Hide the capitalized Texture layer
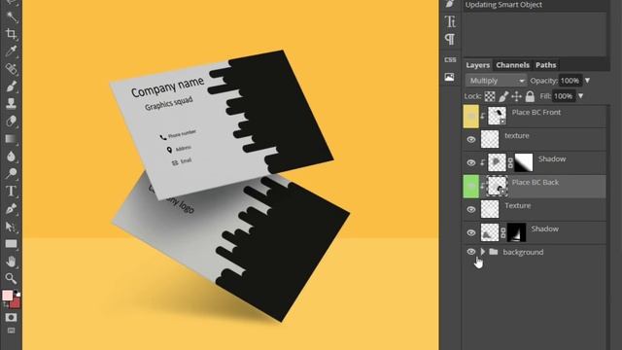Viewport: 622px width, 350px height. 470,210
